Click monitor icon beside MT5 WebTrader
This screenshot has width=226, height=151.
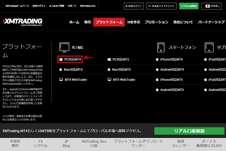click(x=109, y=80)
